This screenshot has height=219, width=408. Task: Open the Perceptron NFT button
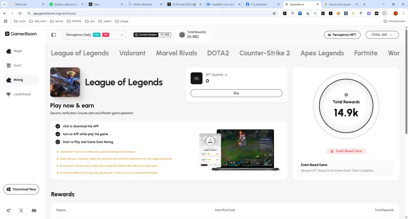(x=342, y=35)
